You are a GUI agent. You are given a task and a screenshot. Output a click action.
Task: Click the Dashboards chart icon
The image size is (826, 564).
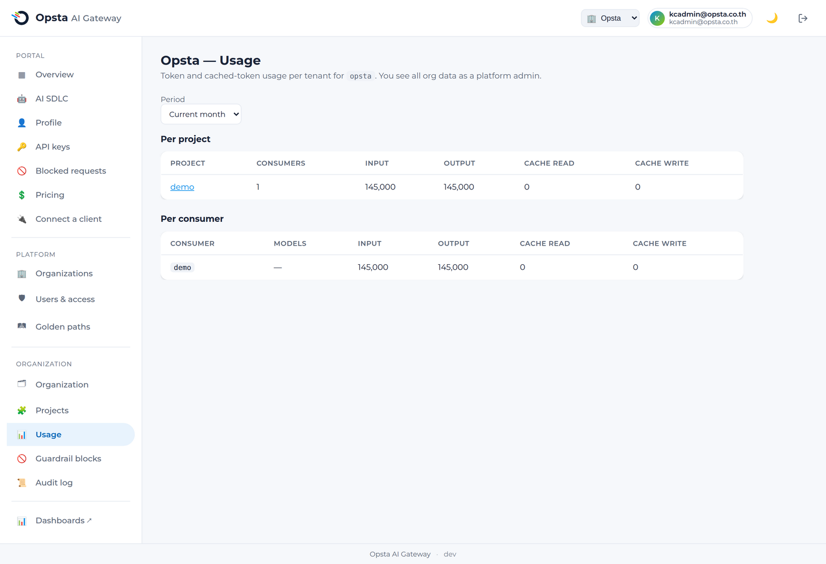(x=22, y=521)
